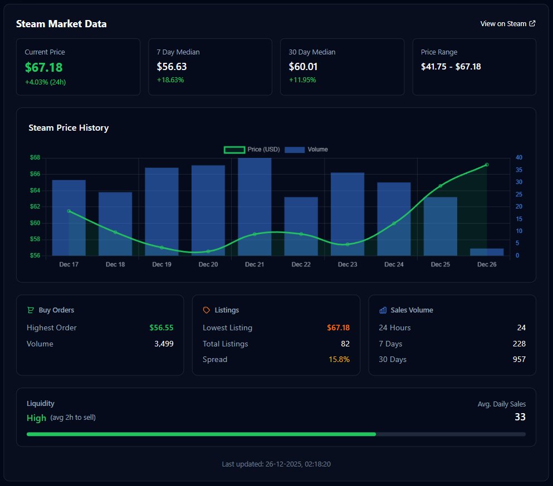Click the (avg 2h to sell) text

tap(73, 417)
